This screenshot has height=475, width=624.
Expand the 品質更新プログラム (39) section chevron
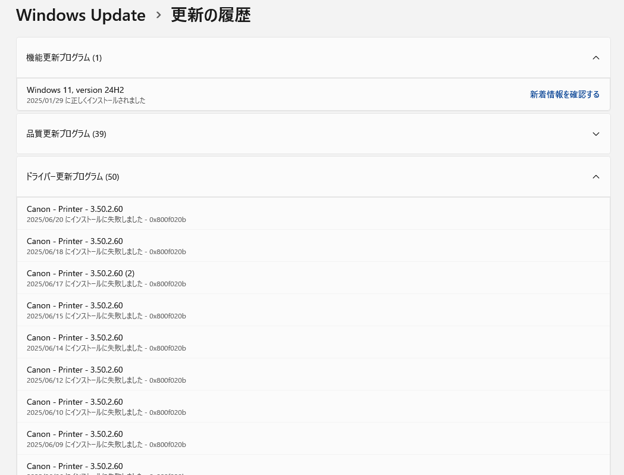pyautogui.click(x=596, y=134)
